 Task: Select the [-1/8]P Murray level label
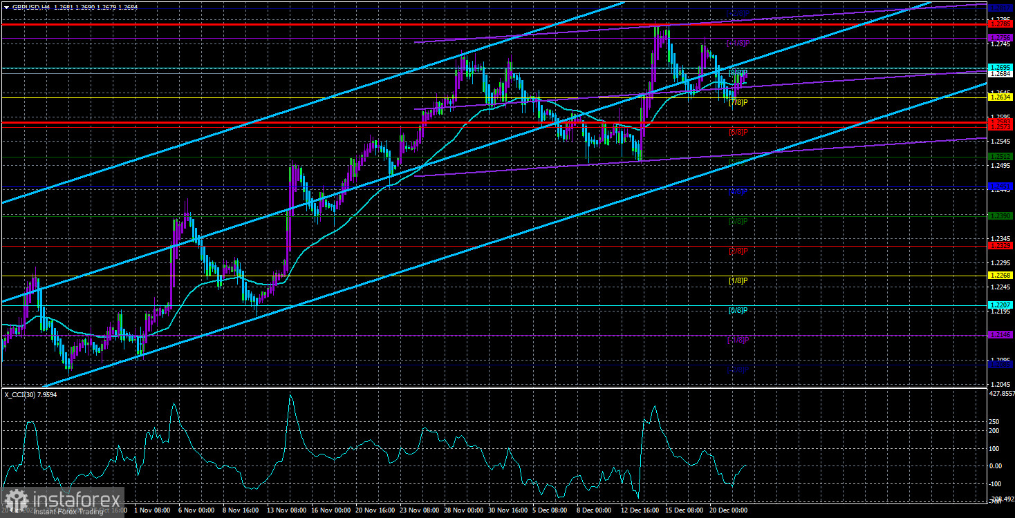pos(738,340)
